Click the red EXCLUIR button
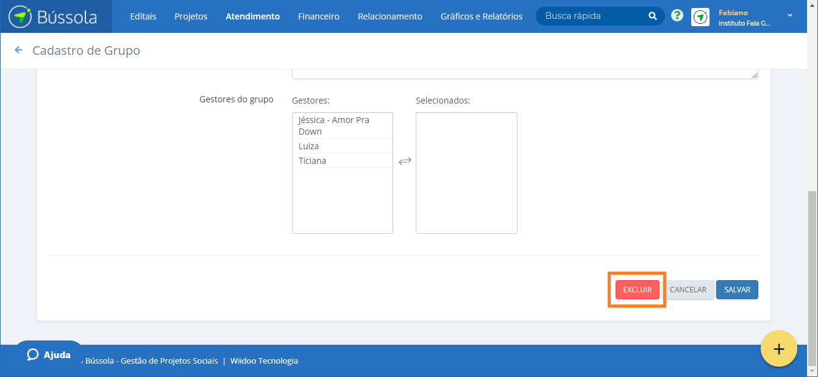Screen dimensions: 818x377 pos(637,290)
